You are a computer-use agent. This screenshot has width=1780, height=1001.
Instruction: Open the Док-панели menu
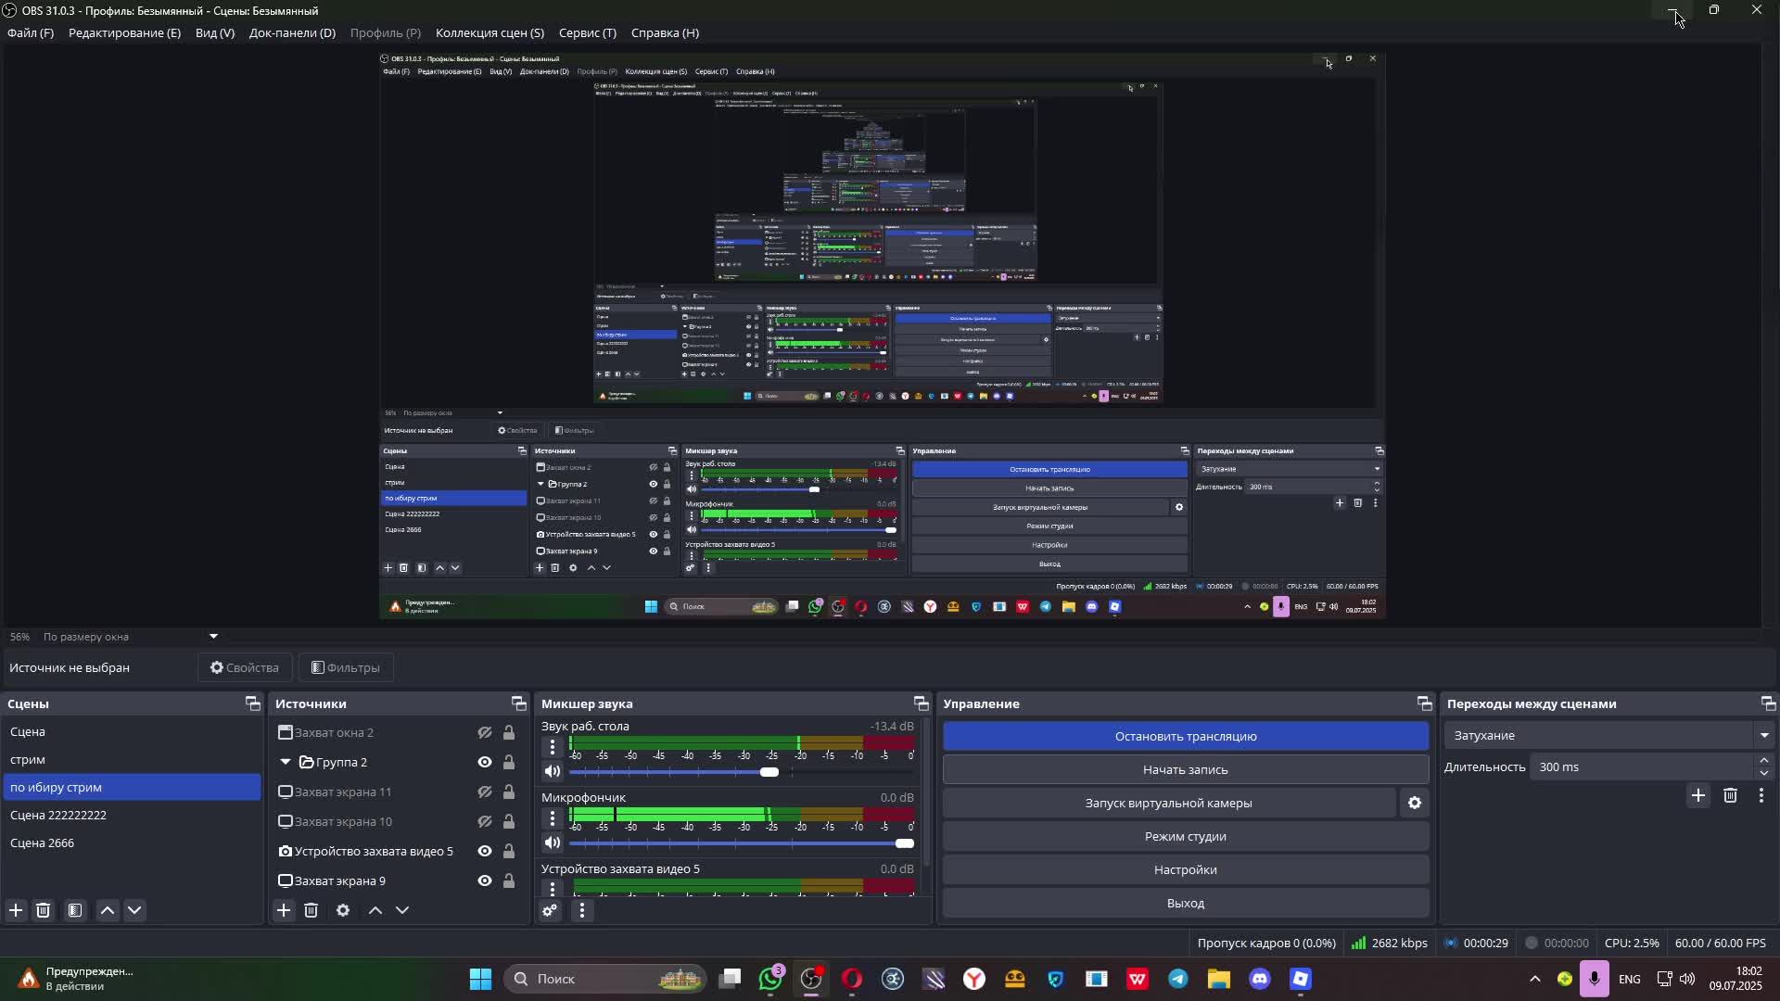[292, 33]
